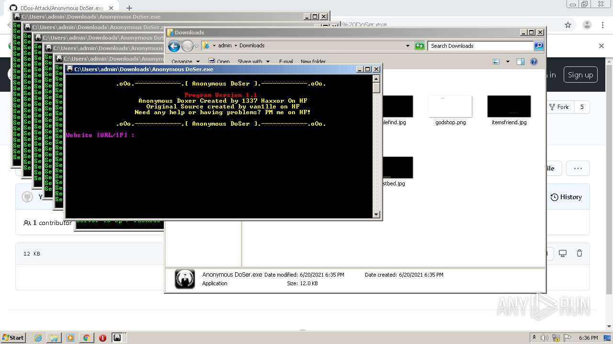Screen dimensions: 613x344
Task: Click scroll down arrow in console window
Action: (376, 215)
